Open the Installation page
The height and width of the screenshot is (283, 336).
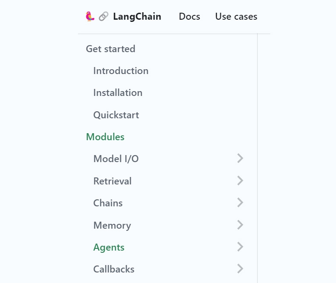tap(117, 92)
